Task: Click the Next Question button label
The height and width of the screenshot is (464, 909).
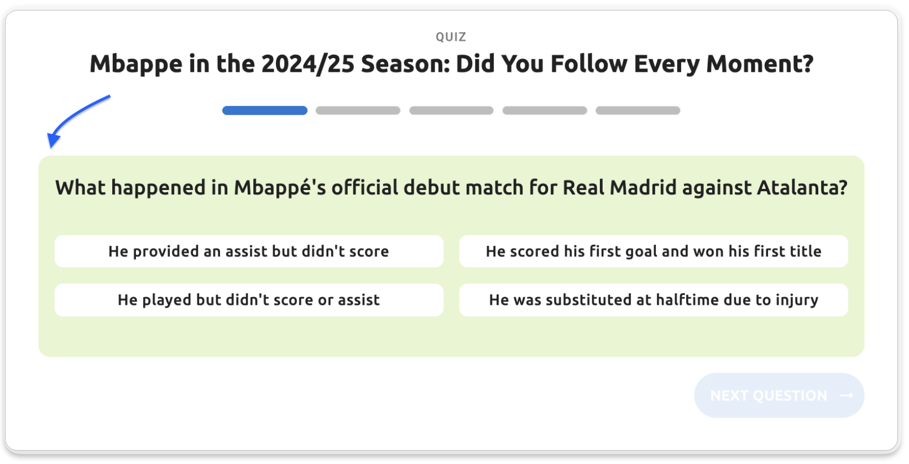Action: tap(769, 396)
